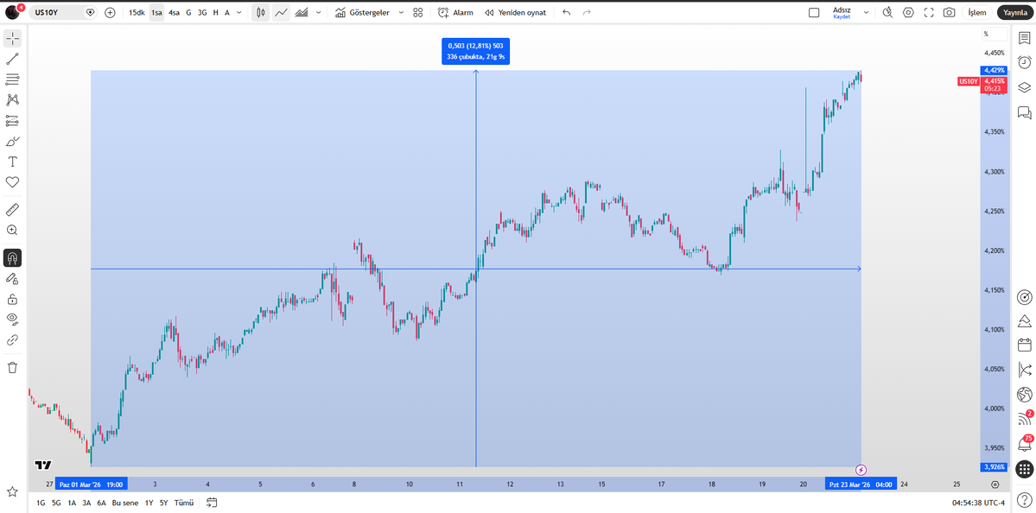Image resolution: width=1036 pixels, height=513 pixels.
Task: Click the Yayınla publish button
Action: [x=1015, y=13]
